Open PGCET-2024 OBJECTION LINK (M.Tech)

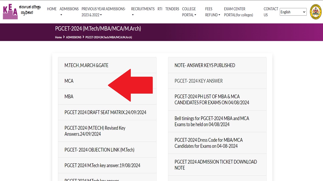(x=107, y=150)
